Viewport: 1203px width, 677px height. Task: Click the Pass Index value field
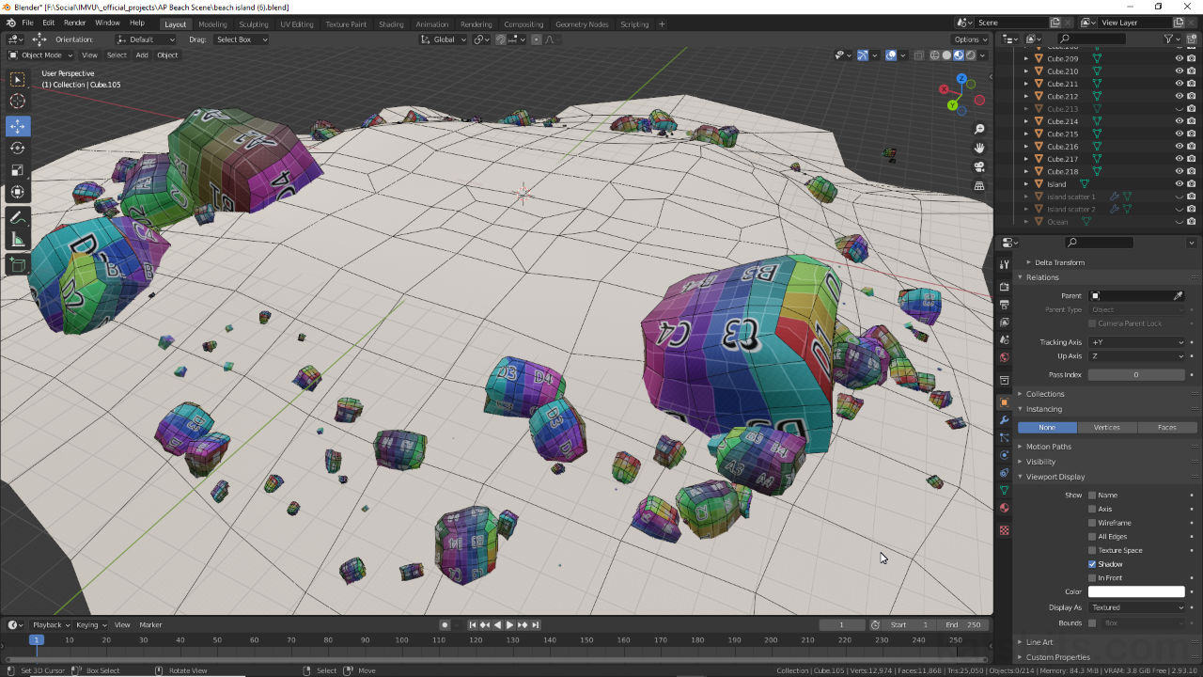coord(1136,374)
